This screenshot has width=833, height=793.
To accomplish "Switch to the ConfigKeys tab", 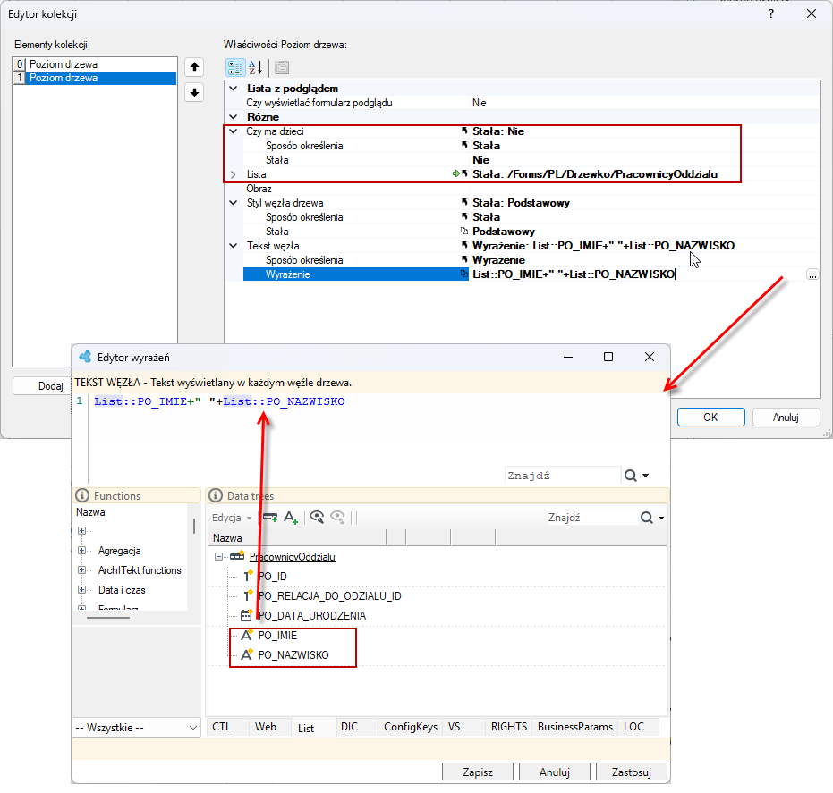I will (411, 727).
